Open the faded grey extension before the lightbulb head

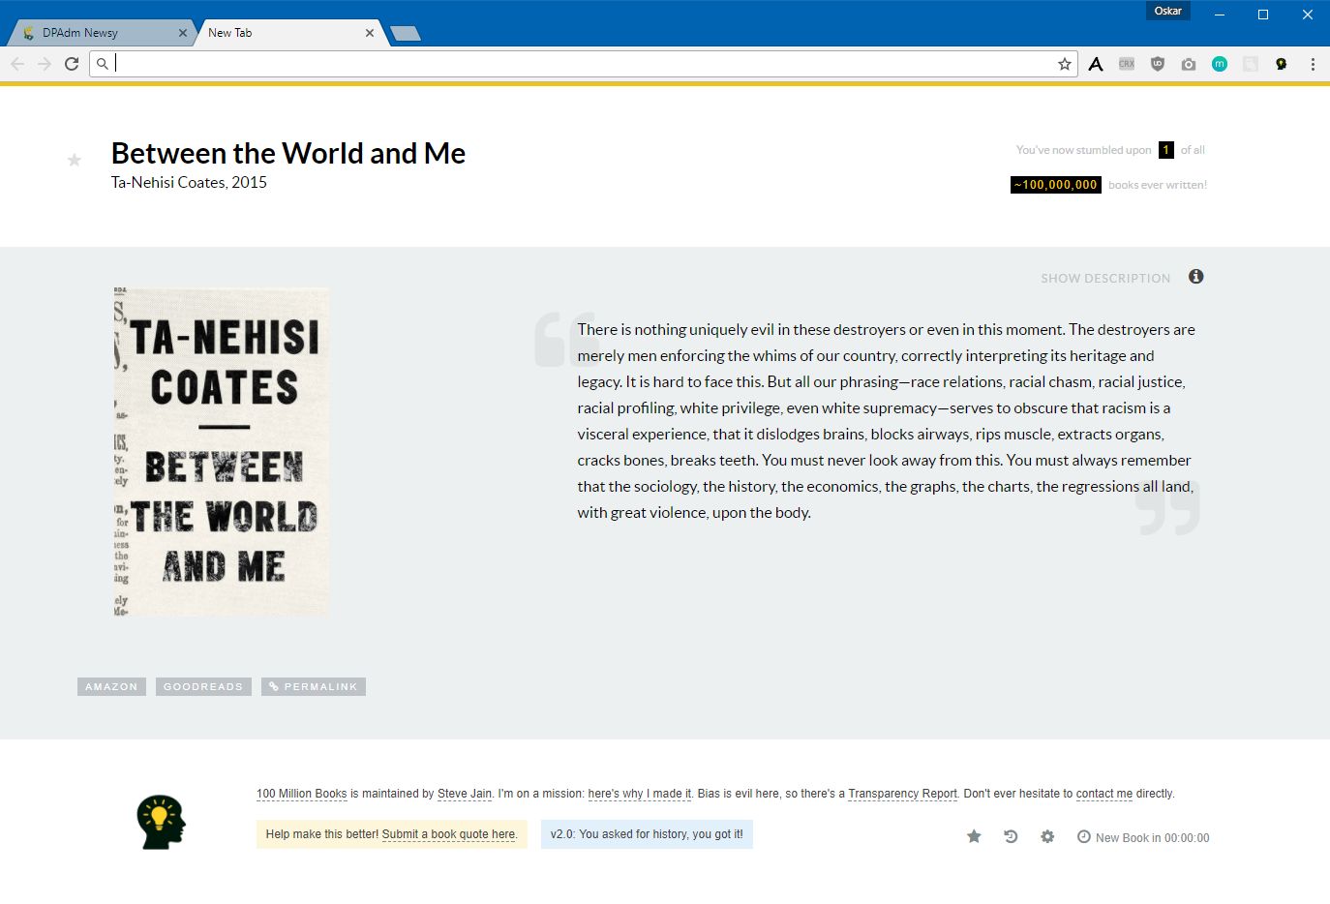(1251, 64)
